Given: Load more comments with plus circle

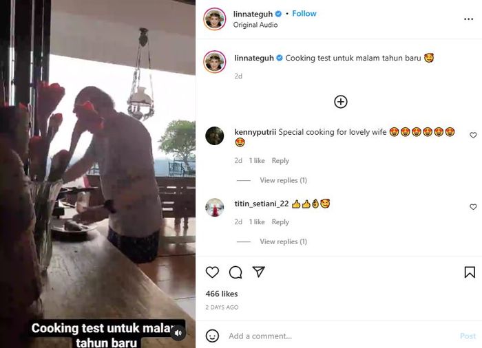Looking at the screenshot, I should coord(340,102).
